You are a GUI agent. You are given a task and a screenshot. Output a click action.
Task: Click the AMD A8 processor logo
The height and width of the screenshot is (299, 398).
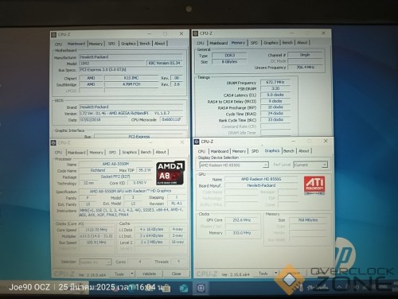[x=170, y=173]
